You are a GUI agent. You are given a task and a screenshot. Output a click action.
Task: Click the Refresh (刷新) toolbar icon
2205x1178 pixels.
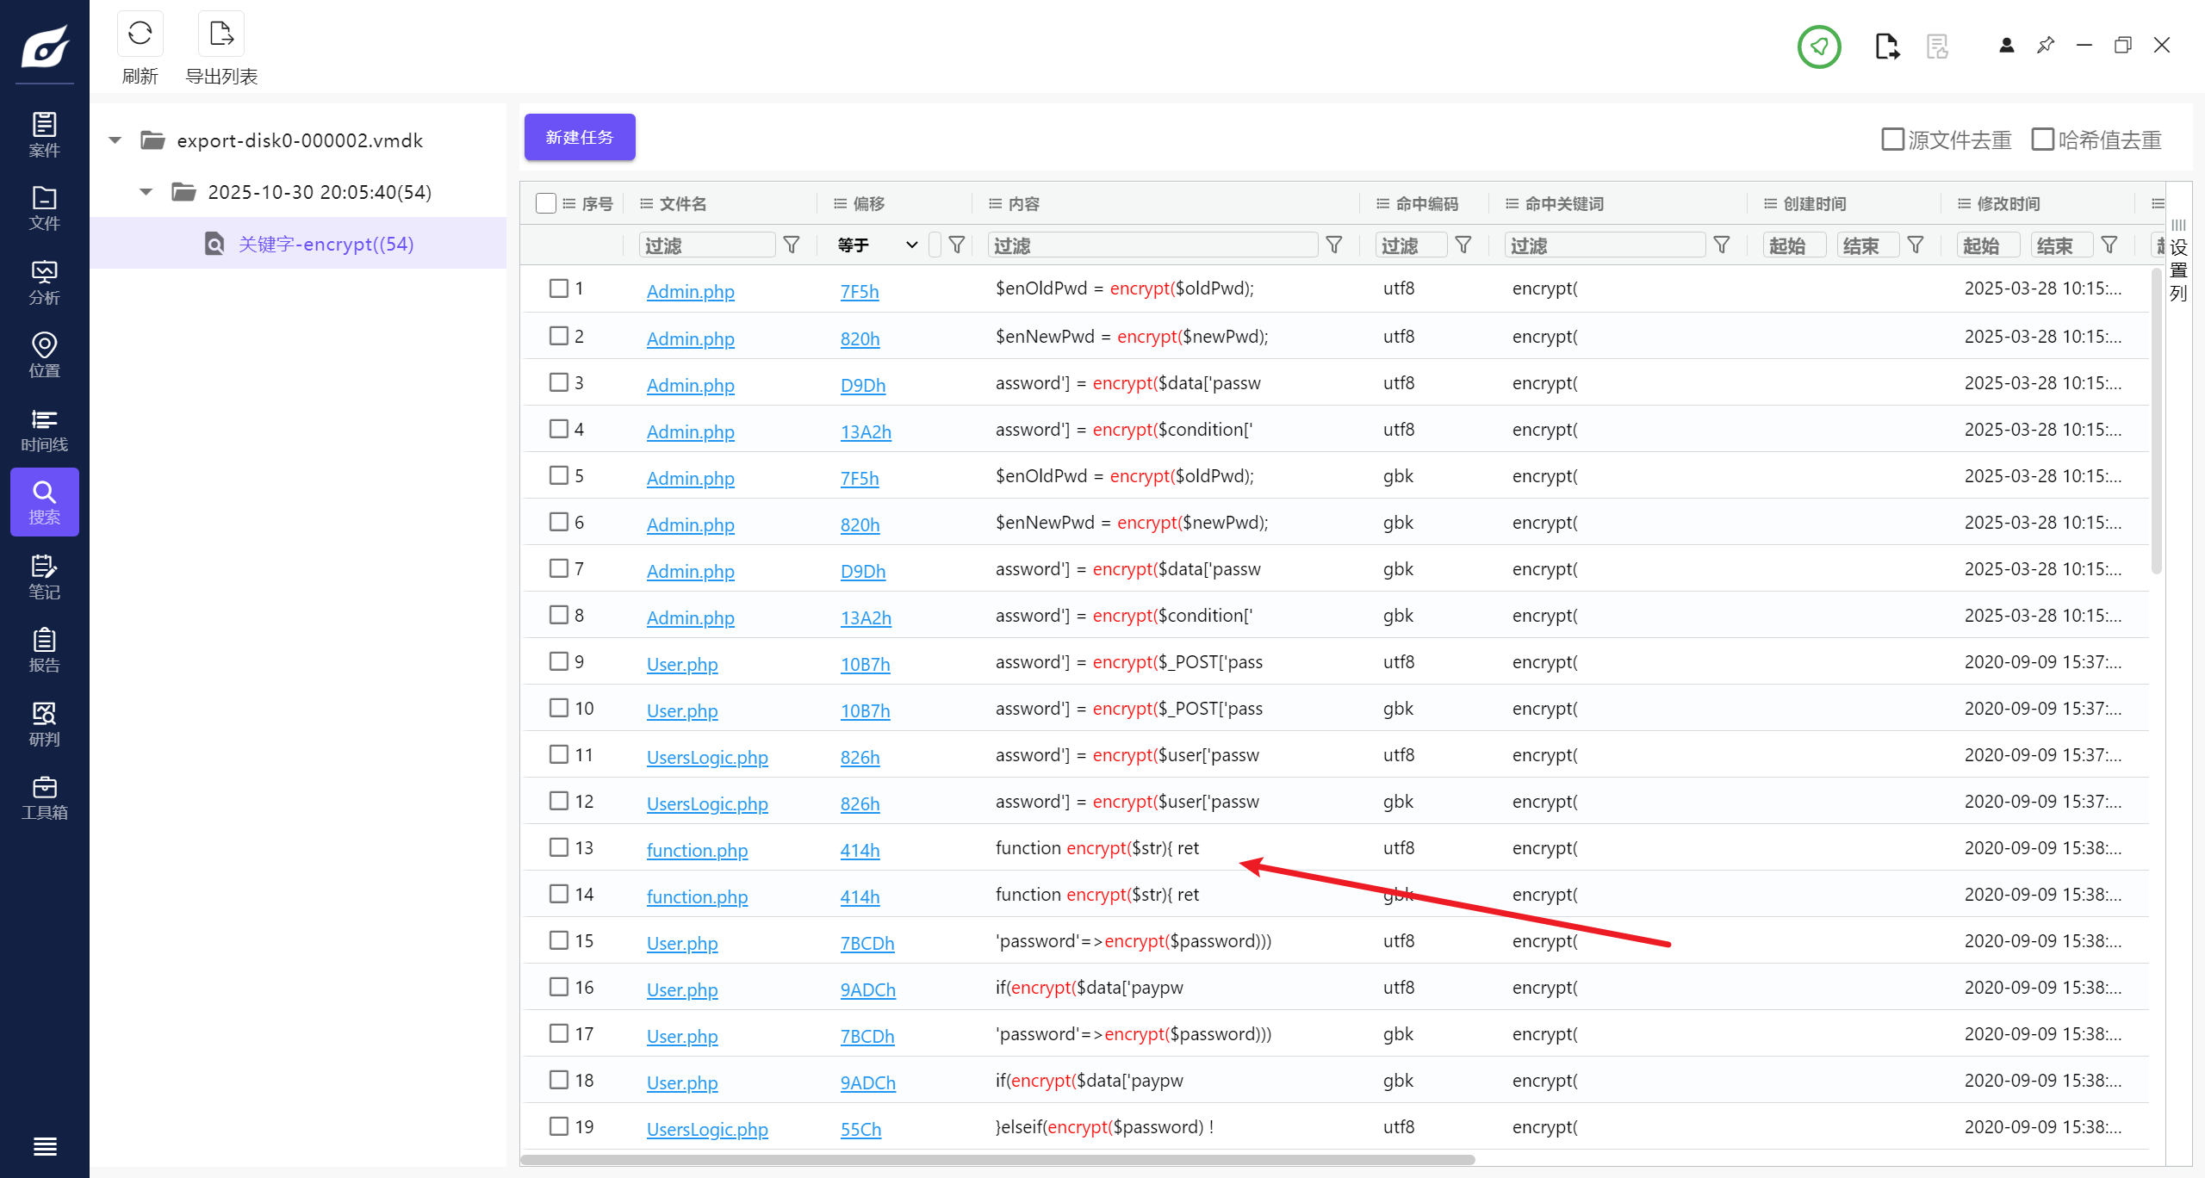[140, 34]
